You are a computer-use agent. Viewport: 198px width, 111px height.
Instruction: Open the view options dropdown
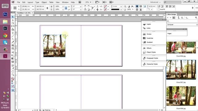97,2
